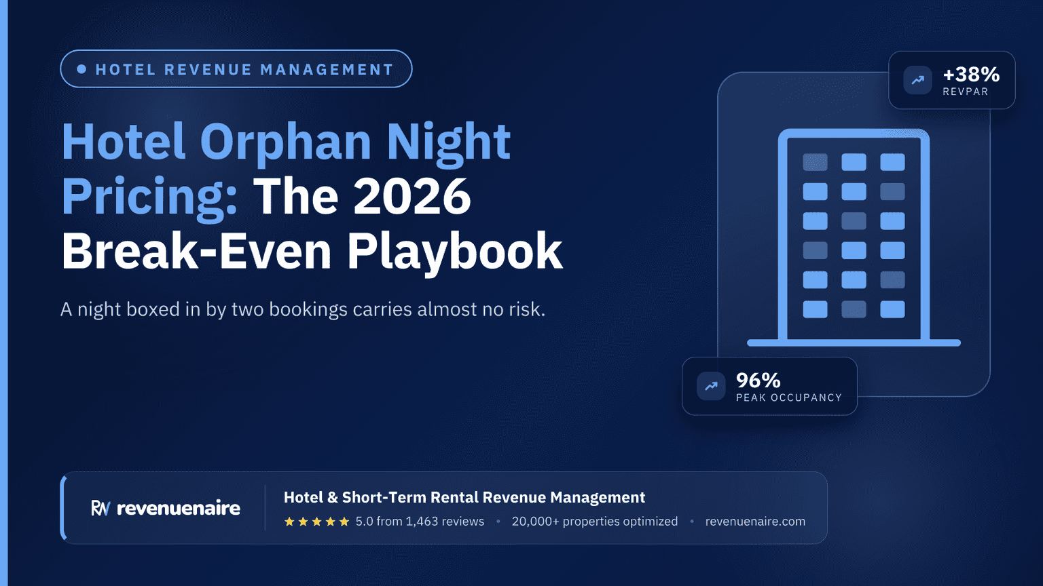Click 'The 2026' in the headline
This screenshot has width=1043, height=586.
363,196
